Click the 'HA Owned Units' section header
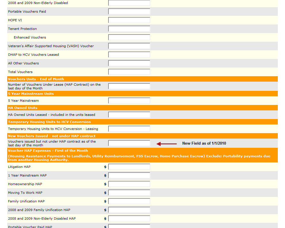The width and height of the screenshot is (285, 228). pos(23,108)
